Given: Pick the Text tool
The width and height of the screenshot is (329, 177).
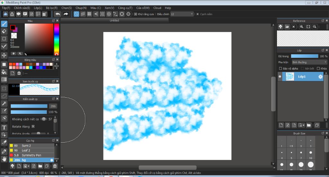Looking at the screenshot, I should 4,127.
